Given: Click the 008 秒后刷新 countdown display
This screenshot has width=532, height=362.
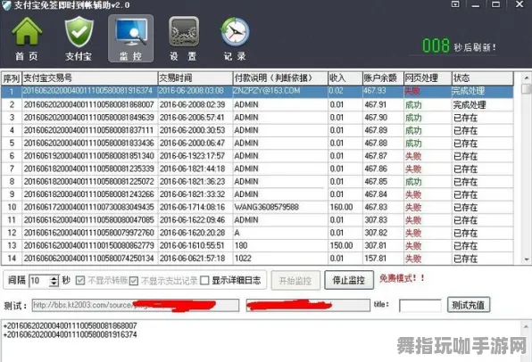Looking at the screenshot, I should pos(459,46).
